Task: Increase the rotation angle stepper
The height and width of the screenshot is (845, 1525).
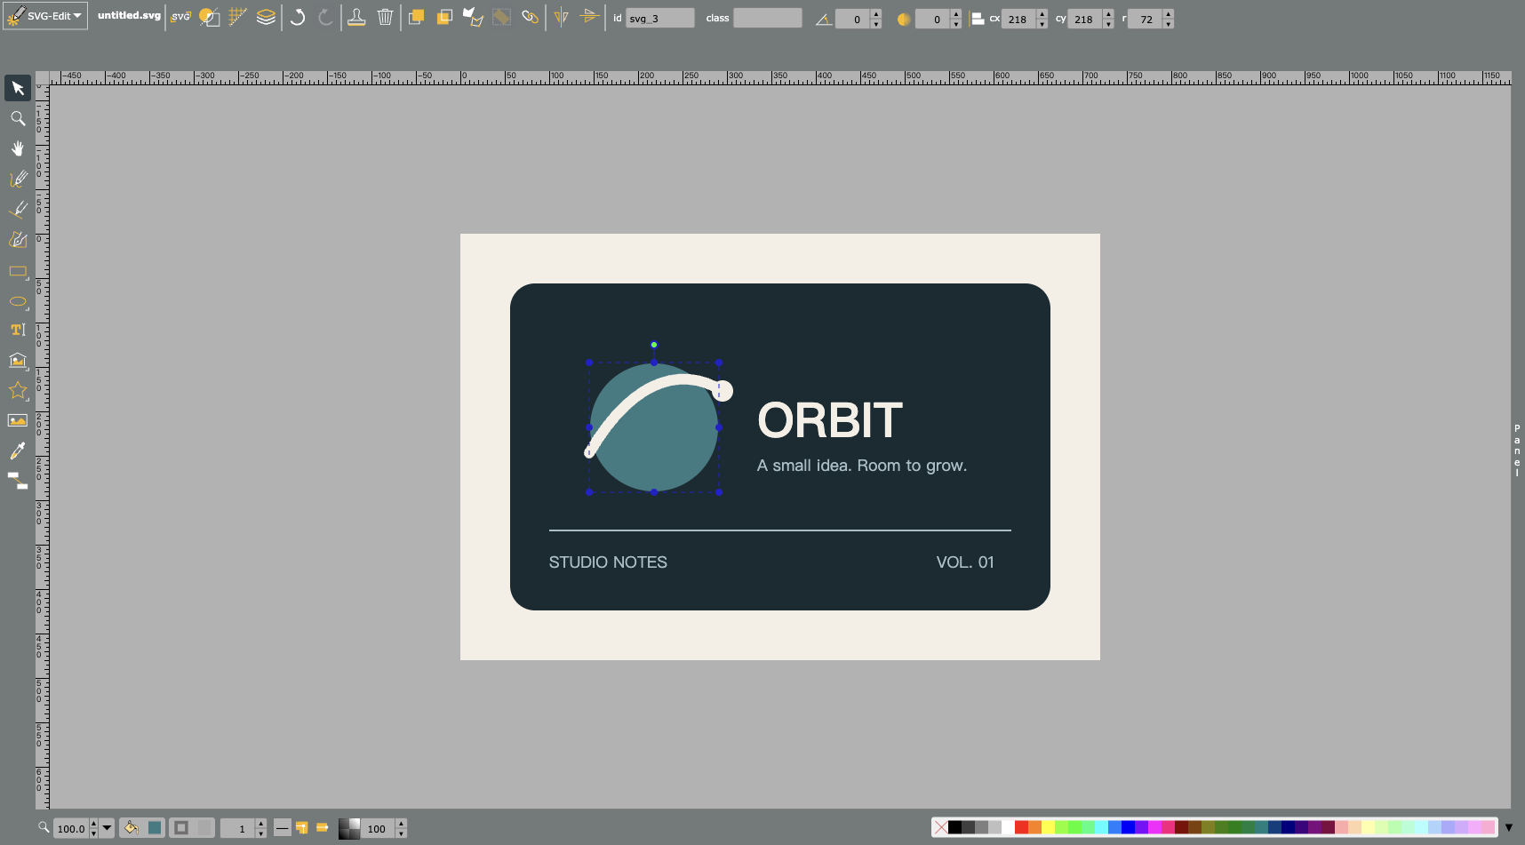Action: (876, 14)
